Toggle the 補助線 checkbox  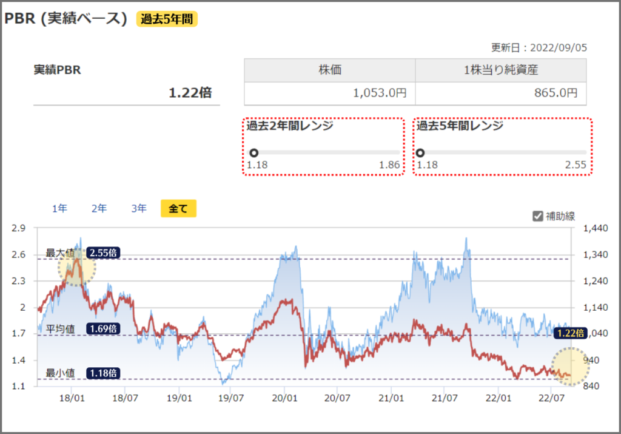(x=537, y=216)
